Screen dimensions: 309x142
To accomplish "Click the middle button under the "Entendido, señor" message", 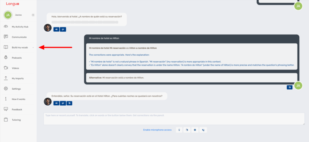I will click(x=63, y=103).
